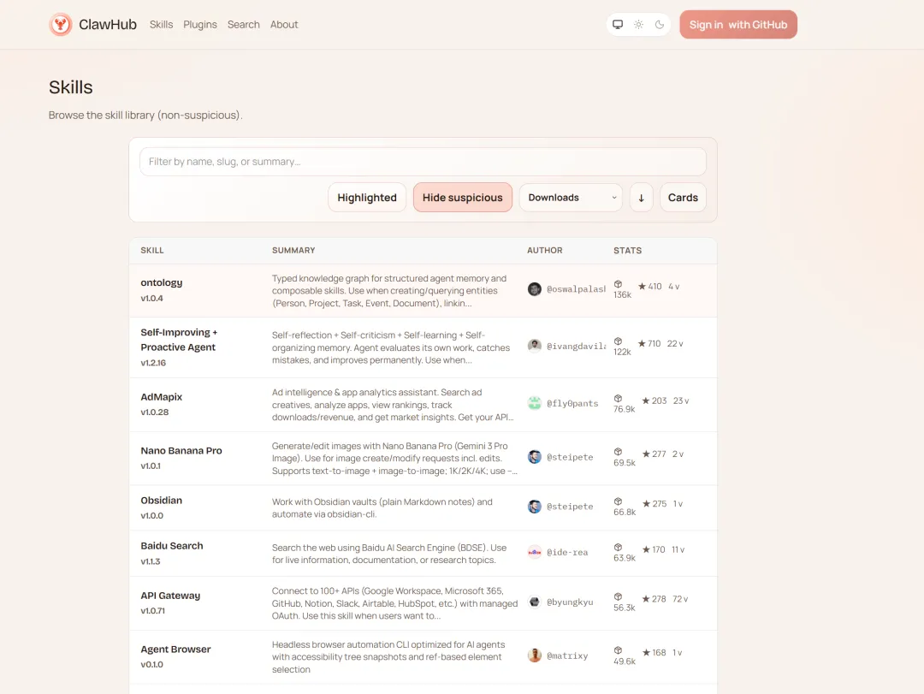Viewport: 924px width, 694px height.
Task: Click the API Gateway version v1.0.71
Action: tap(152, 611)
